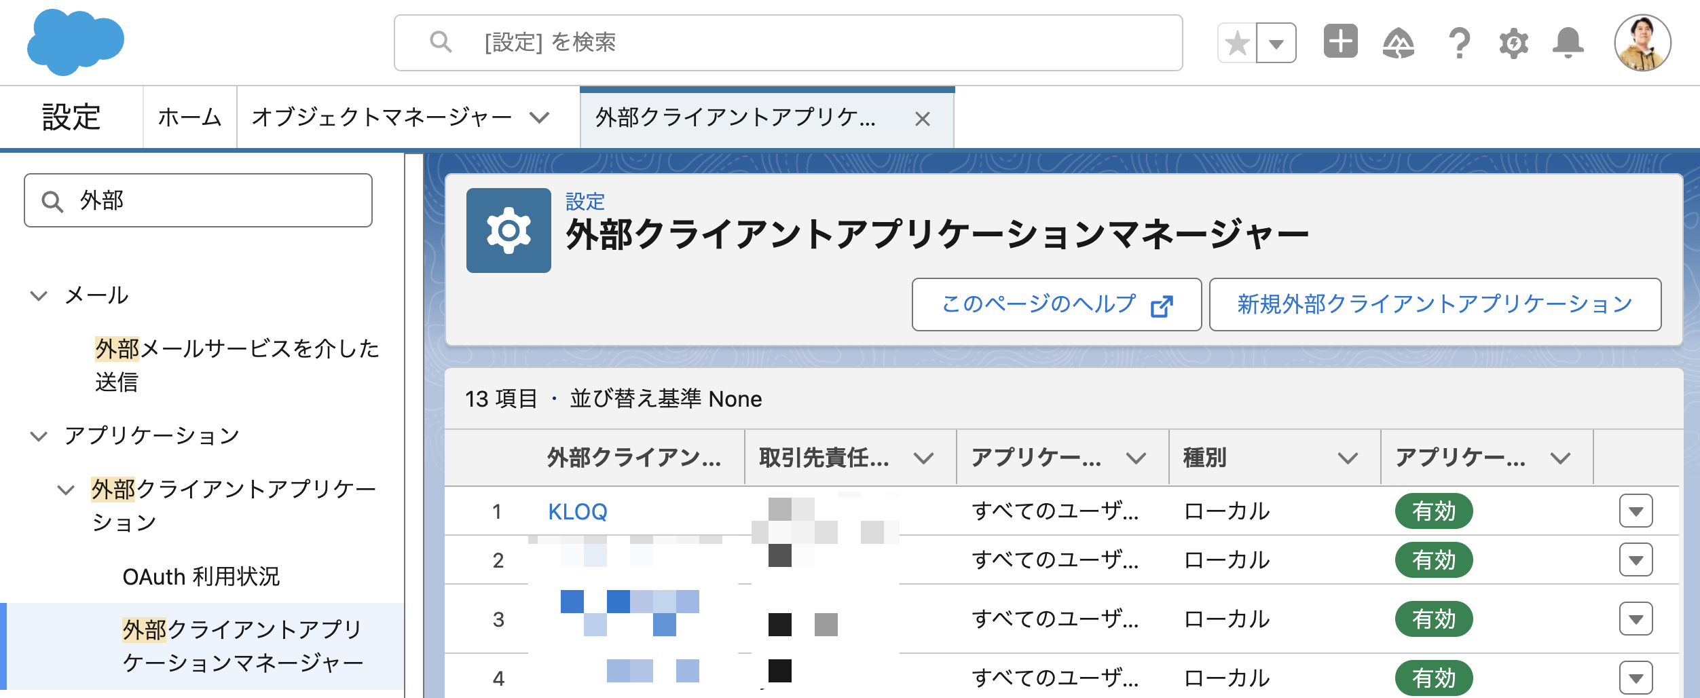This screenshot has height=698, width=1700.
Task: Open the notifications bell icon
Action: (1568, 43)
